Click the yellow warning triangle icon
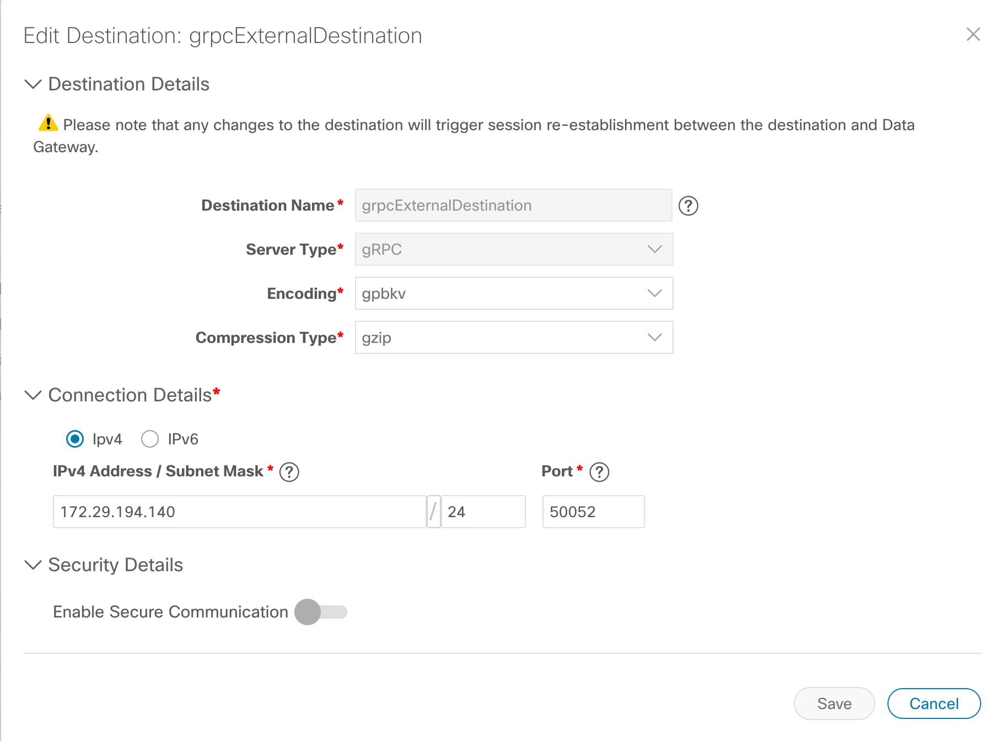 49,123
